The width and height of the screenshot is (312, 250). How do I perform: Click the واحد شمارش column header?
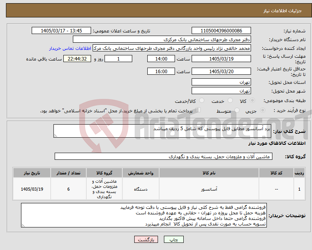click(141, 173)
